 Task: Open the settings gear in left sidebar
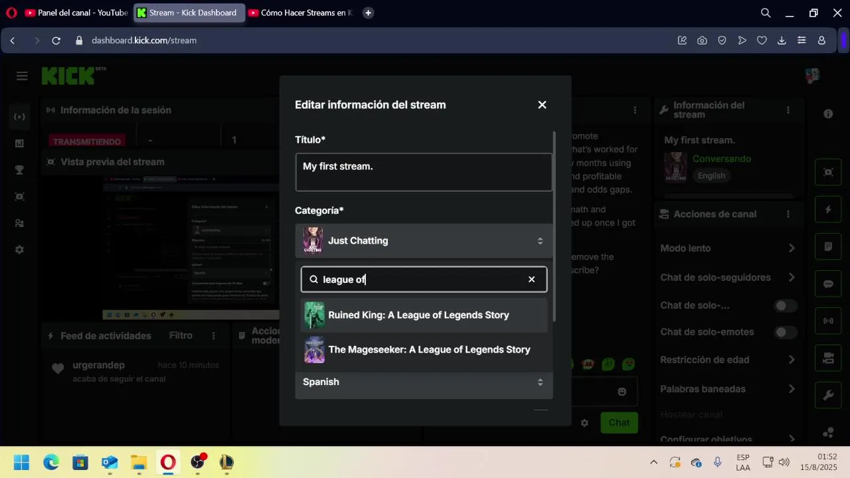[19, 250]
